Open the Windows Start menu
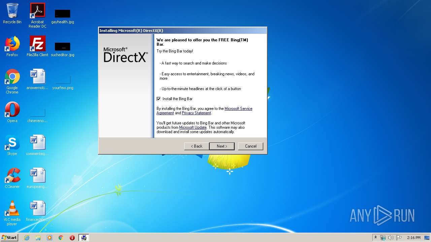Image resolution: width=431 pixels, height=242 pixels. [x=9, y=238]
